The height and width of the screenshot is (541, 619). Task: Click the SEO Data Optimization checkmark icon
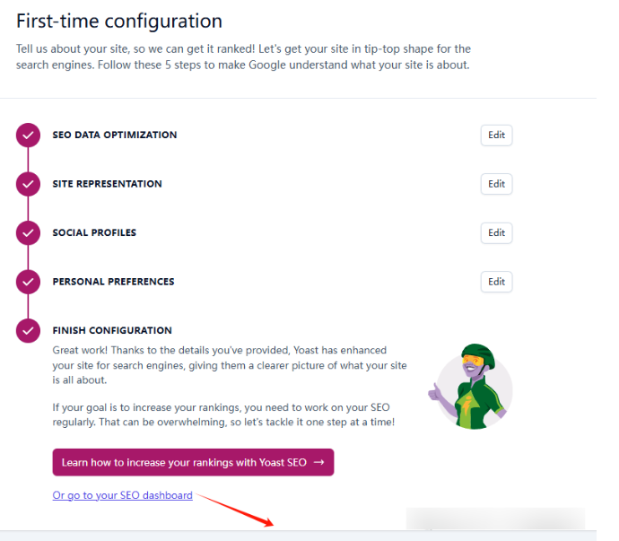29,135
